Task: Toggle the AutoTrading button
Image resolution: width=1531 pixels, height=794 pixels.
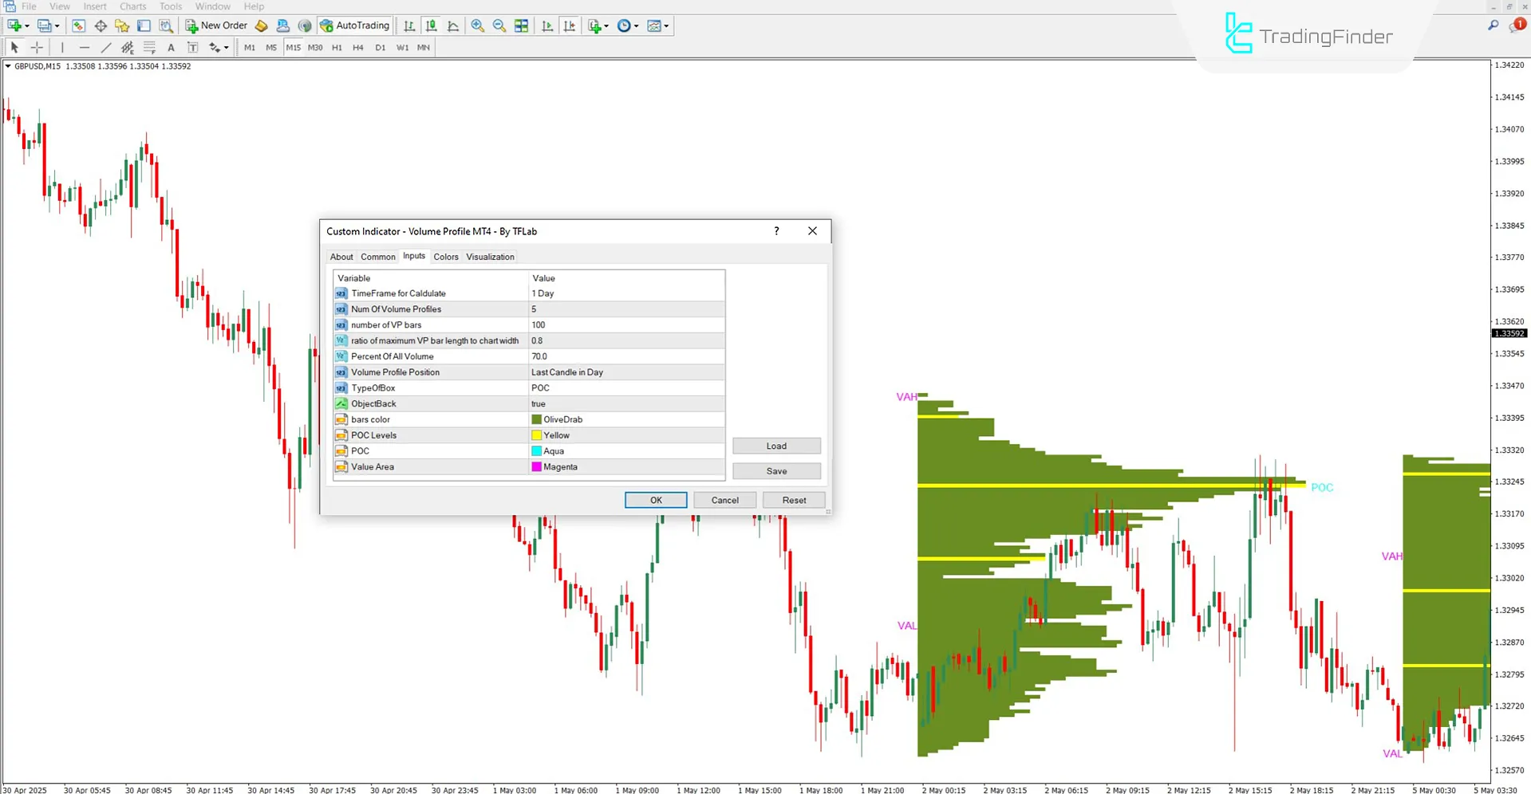Action: point(354,25)
